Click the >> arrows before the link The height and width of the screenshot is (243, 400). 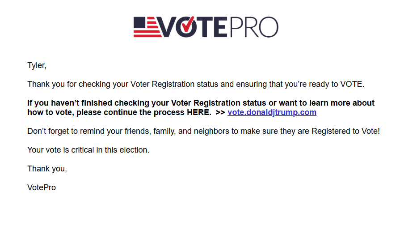coord(220,112)
